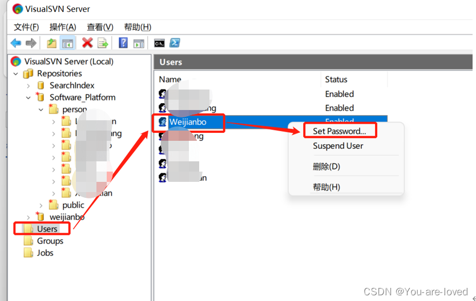Collapse the Software_Platform node
The width and height of the screenshot is (476, 301).
(28, 97)
